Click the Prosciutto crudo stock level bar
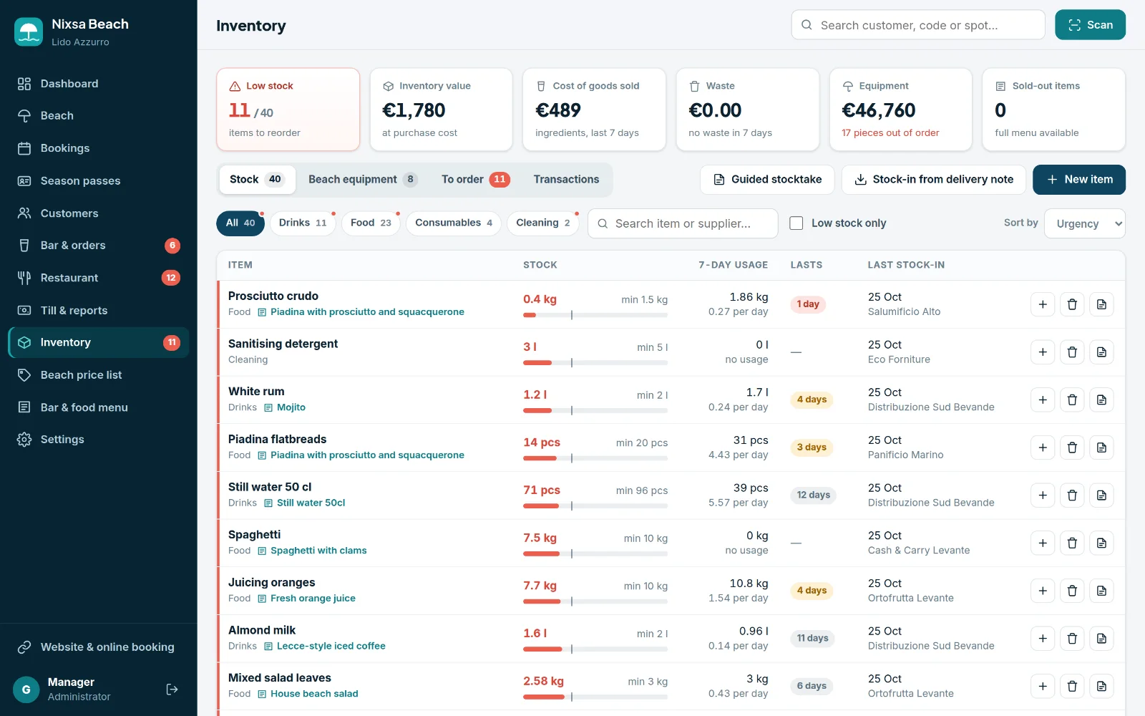 coord(595,315)
